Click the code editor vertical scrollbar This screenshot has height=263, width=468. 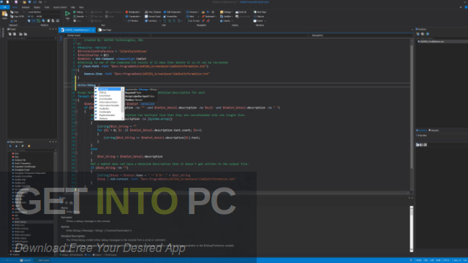(412, 115)
